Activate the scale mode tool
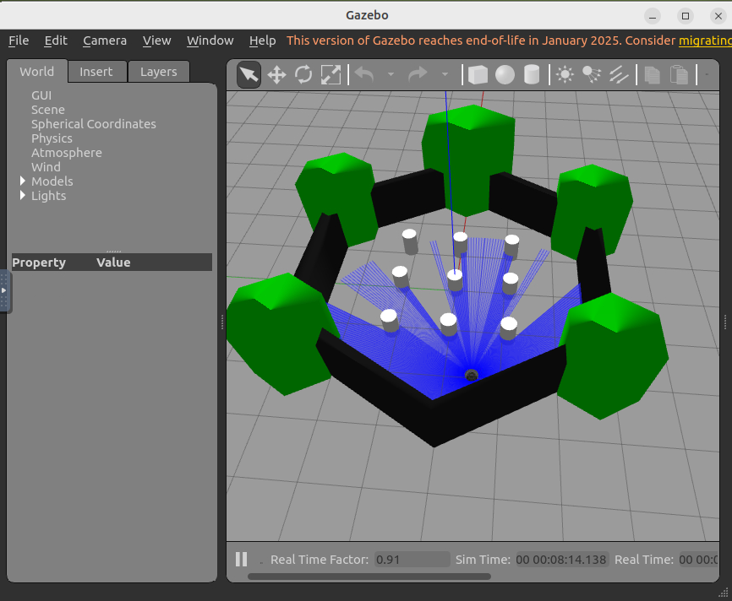The height and width of the screenshot is (601, 732). tap(330, 75)
